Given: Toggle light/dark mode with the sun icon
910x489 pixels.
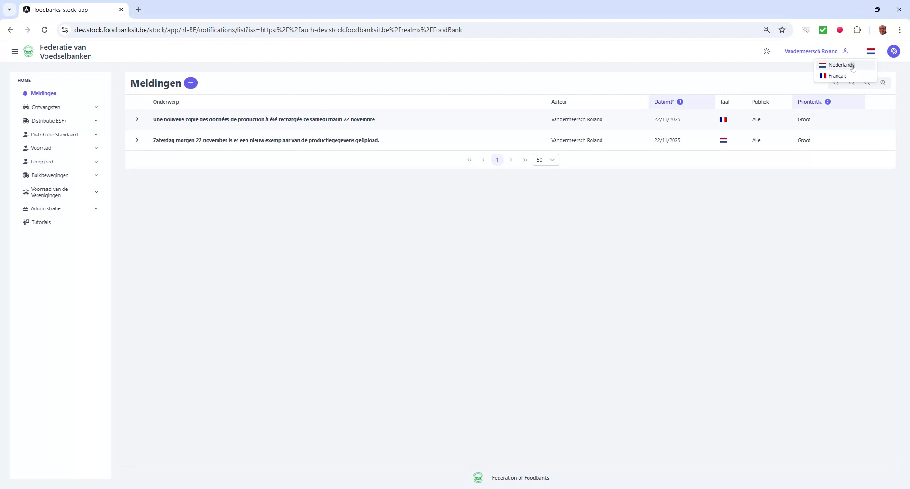Looking at the screenshot, I should [767, 51].
